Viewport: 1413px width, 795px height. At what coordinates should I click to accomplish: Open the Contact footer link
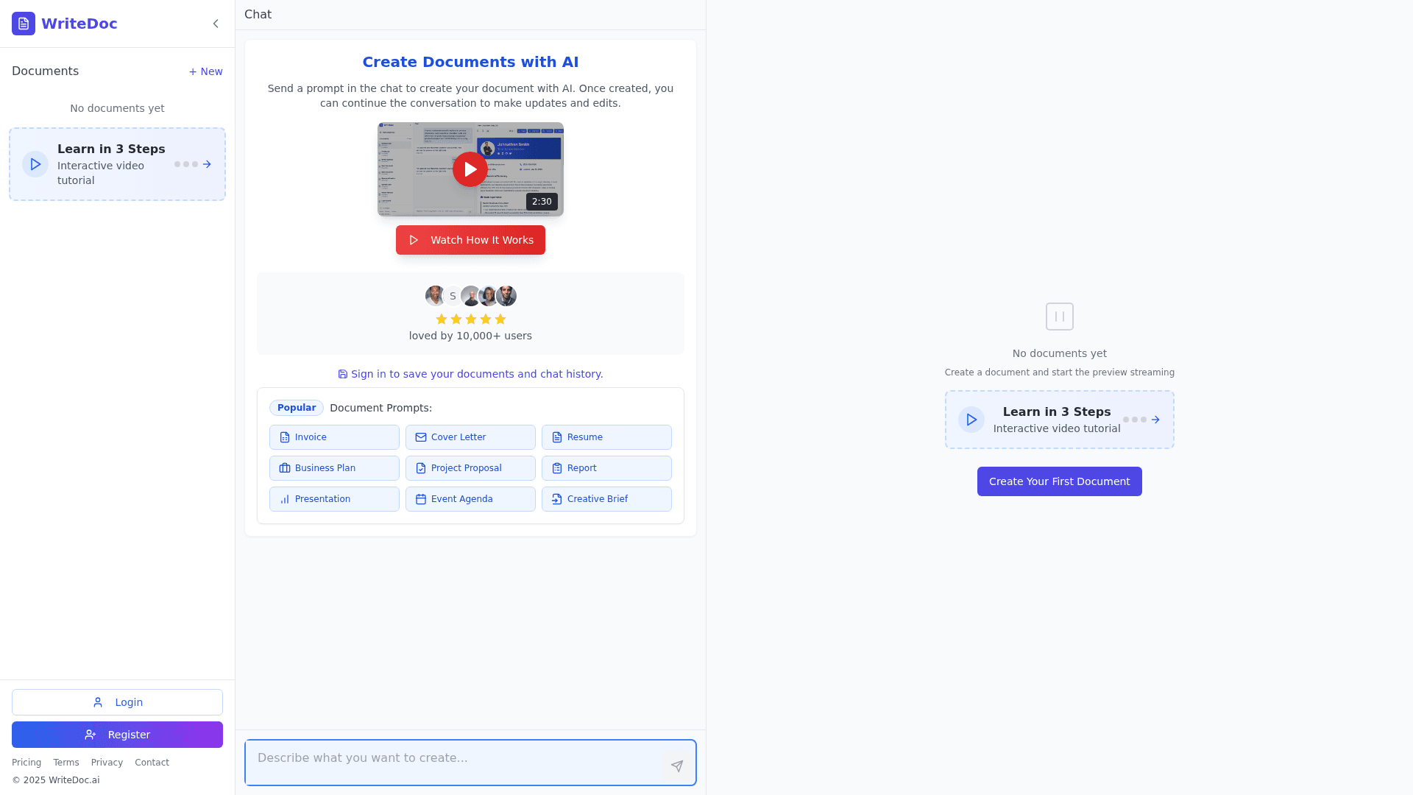tap(152, 763)
